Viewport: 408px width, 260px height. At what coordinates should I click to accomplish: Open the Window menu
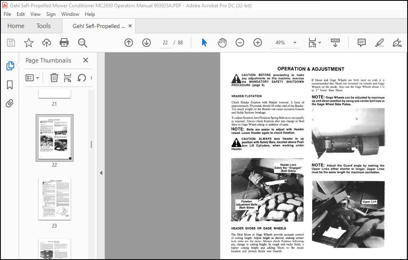click(x=70, y=14)
